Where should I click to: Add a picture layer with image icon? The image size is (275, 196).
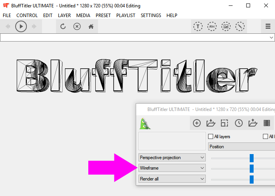[x=226, y=26]
